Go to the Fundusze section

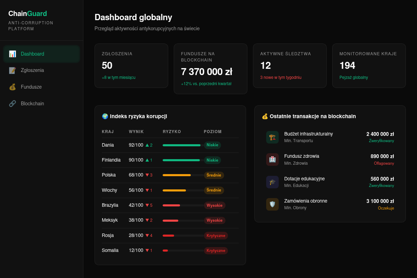click(42, 87)
